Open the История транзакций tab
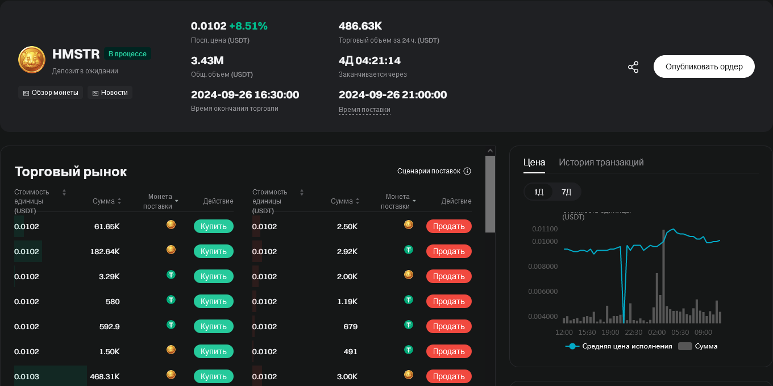 [601, 163]
